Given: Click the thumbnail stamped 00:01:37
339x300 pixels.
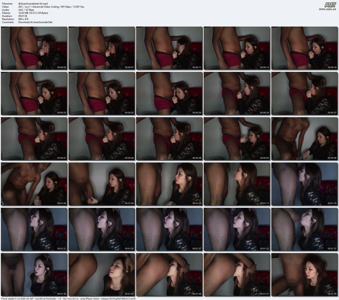Looking at the screenshot, I should (x=305, y=229).
